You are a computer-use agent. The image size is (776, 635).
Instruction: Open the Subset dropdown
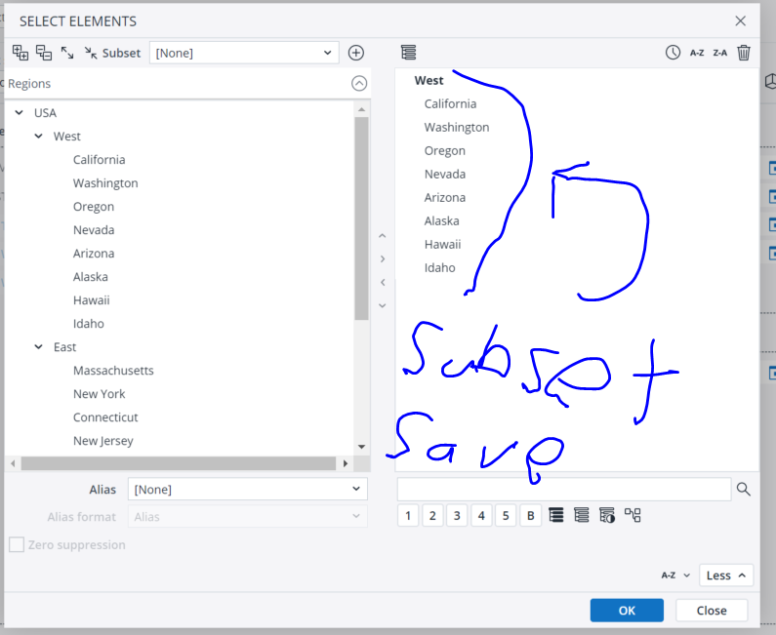click(x=244, y=53)
